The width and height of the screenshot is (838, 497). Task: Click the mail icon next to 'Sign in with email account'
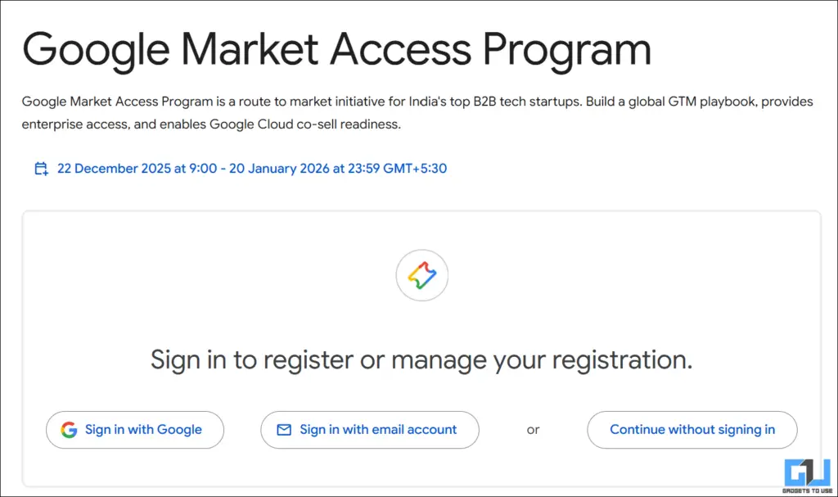(x=284, y=429)
